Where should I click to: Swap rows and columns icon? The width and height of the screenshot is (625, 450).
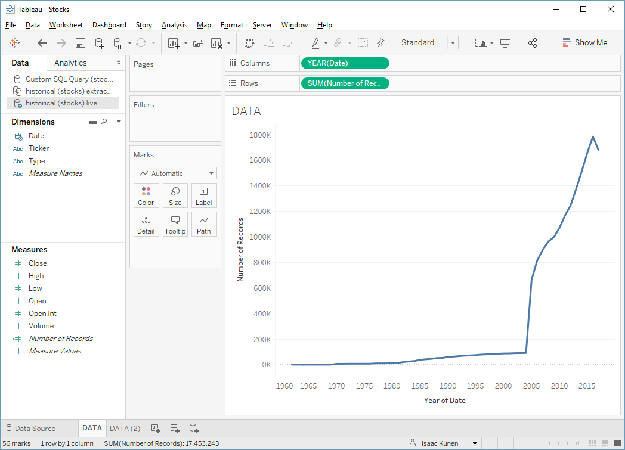(249, 43)
